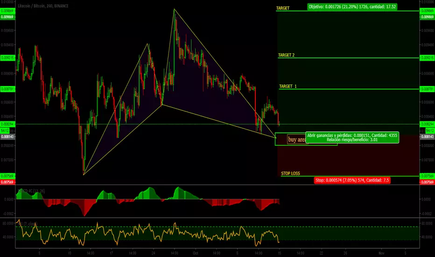Screen dimensions: 435x257
Task: Click the RSI (7, close) indicator legend
Action: [28, 224]
